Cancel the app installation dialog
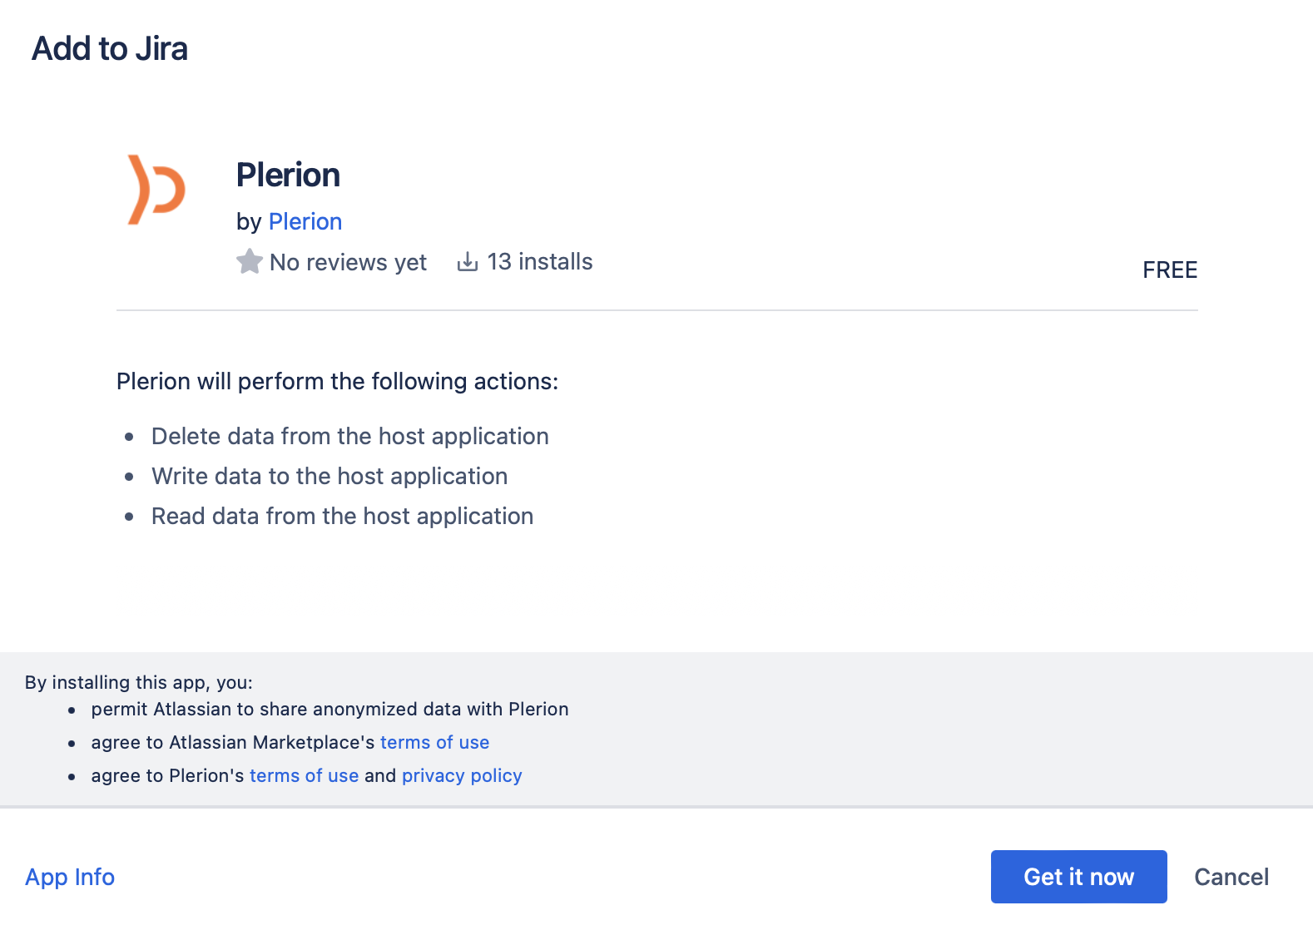The height and width of the screenshot is (935, 1313). [x=1231, y=877]
